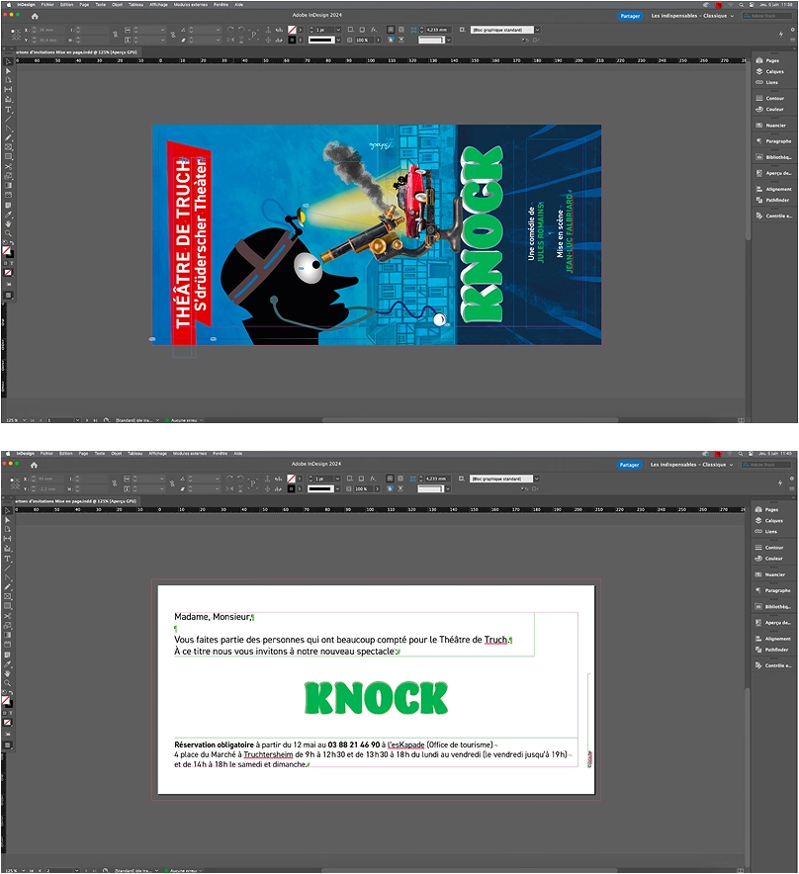The height and width of the screenshot is (874, 799).
Task: Select the Pencil tool in top window
Action: (x=8, y=137)
